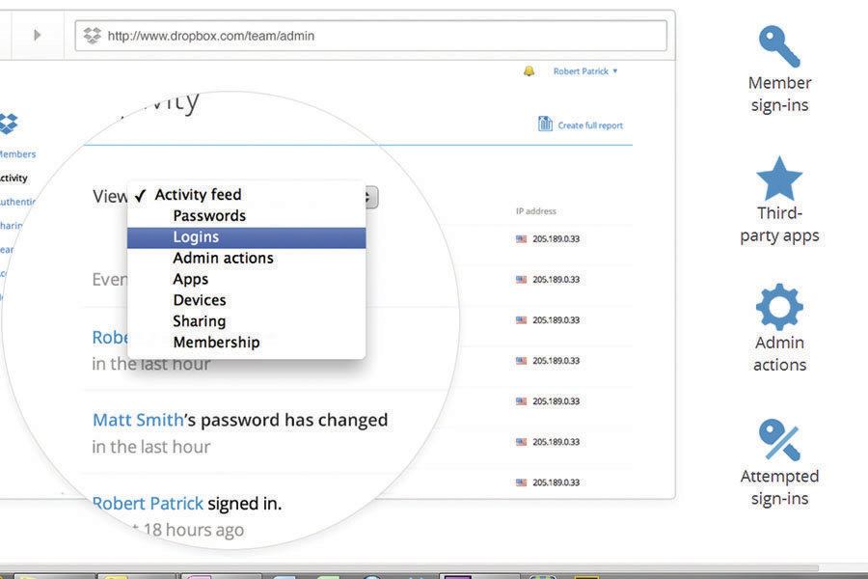Click the browser forward arrow button
Screen dimensions: 868x579
37,36
